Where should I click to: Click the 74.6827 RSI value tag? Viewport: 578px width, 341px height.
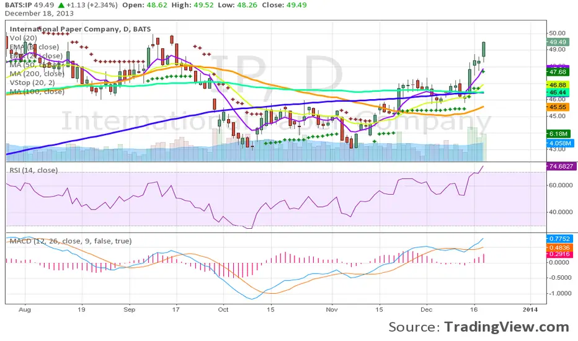tap(561, 166)
